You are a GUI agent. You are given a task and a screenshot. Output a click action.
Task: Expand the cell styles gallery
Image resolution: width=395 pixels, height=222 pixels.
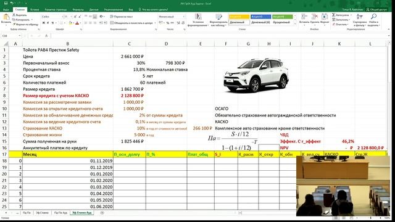tap(295, 24)
